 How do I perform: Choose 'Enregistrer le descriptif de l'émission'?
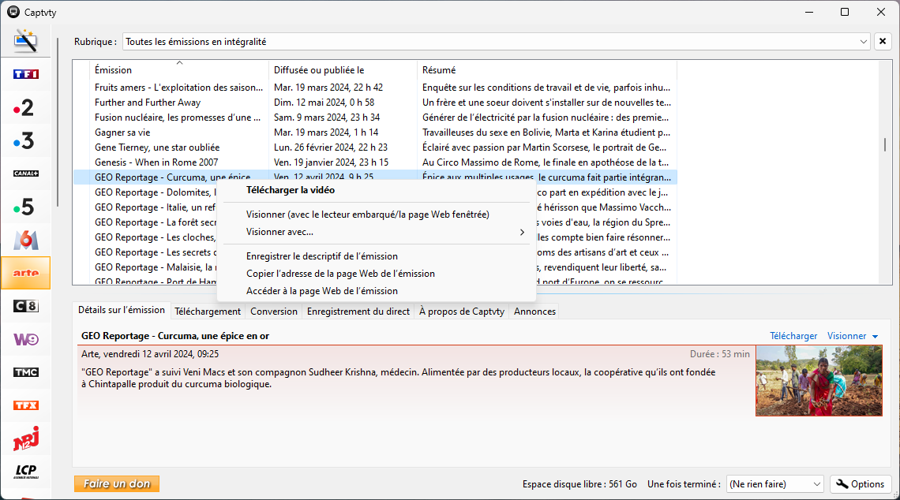pyautogui.click(x=377, y=256)
